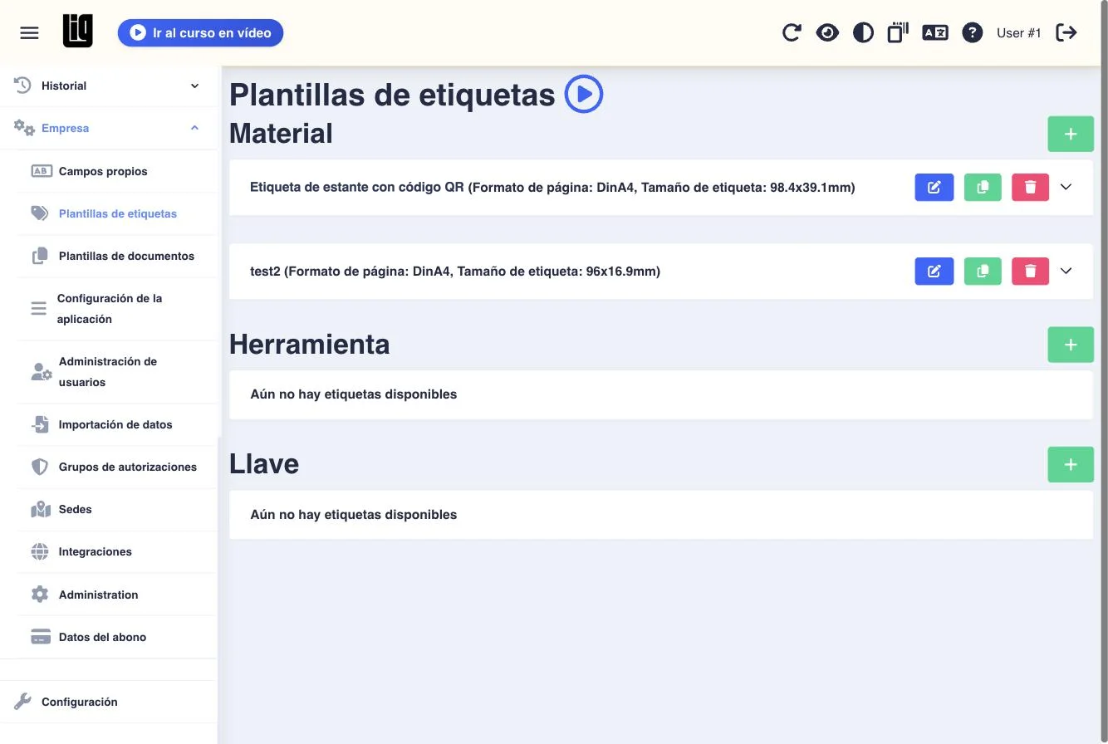
Task: Duplicate the test2 label template
Action: (983, 271)
